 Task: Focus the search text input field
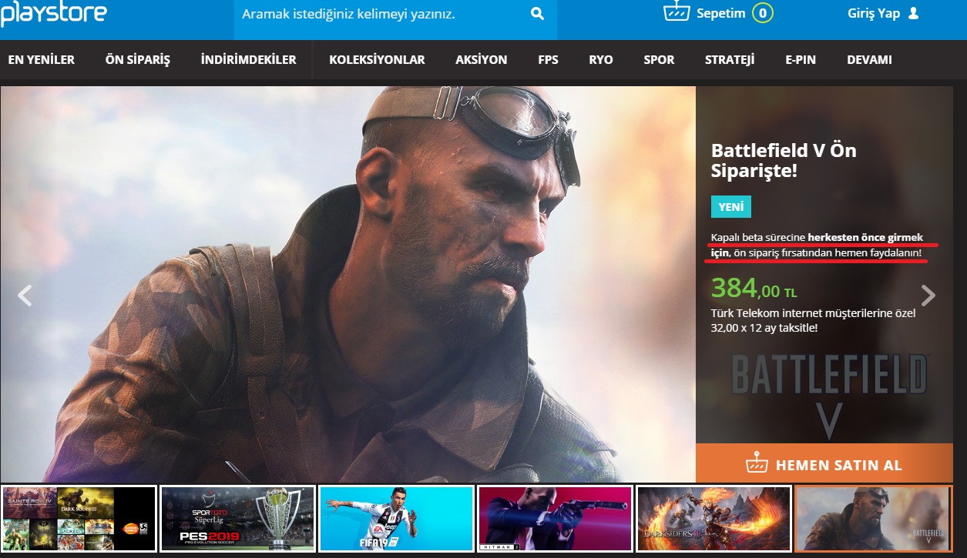coord(378,14)
